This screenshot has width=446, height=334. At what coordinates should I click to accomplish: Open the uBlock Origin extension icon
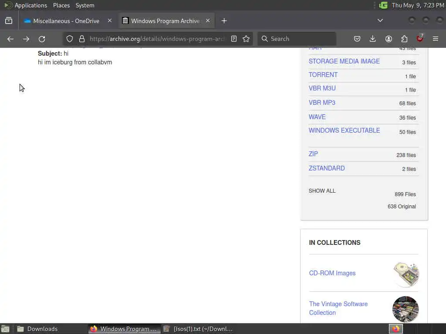420,38
